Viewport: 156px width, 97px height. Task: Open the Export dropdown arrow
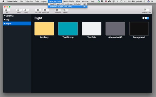(x=28, y=10)
